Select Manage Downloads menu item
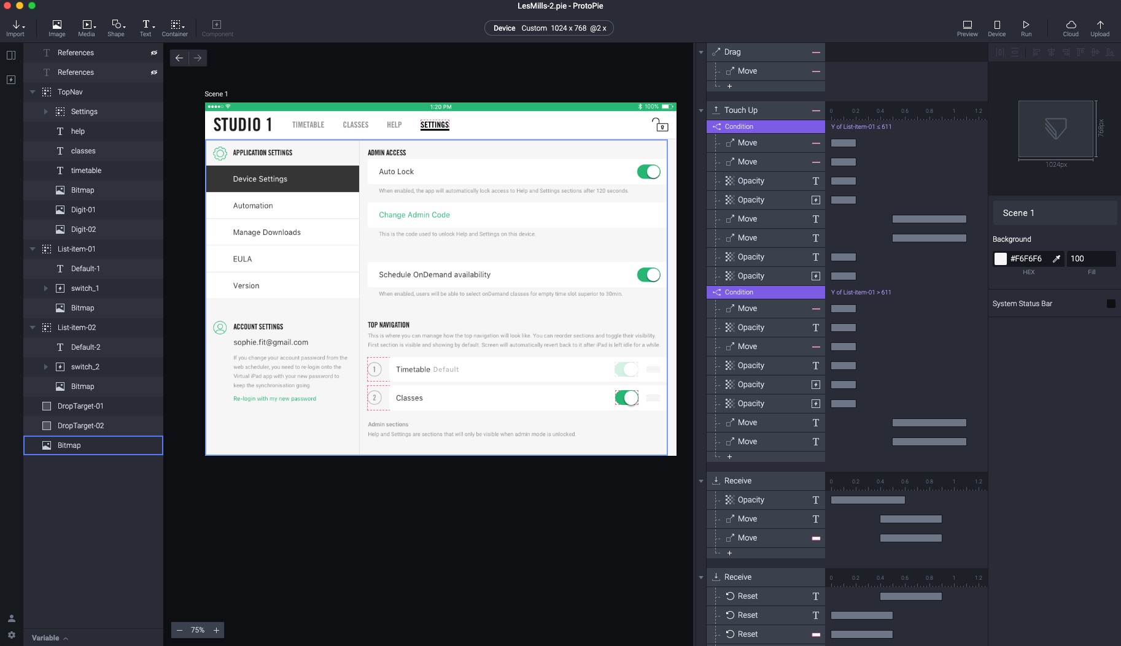Screen dimensions: 1121x646 [282, 232]
